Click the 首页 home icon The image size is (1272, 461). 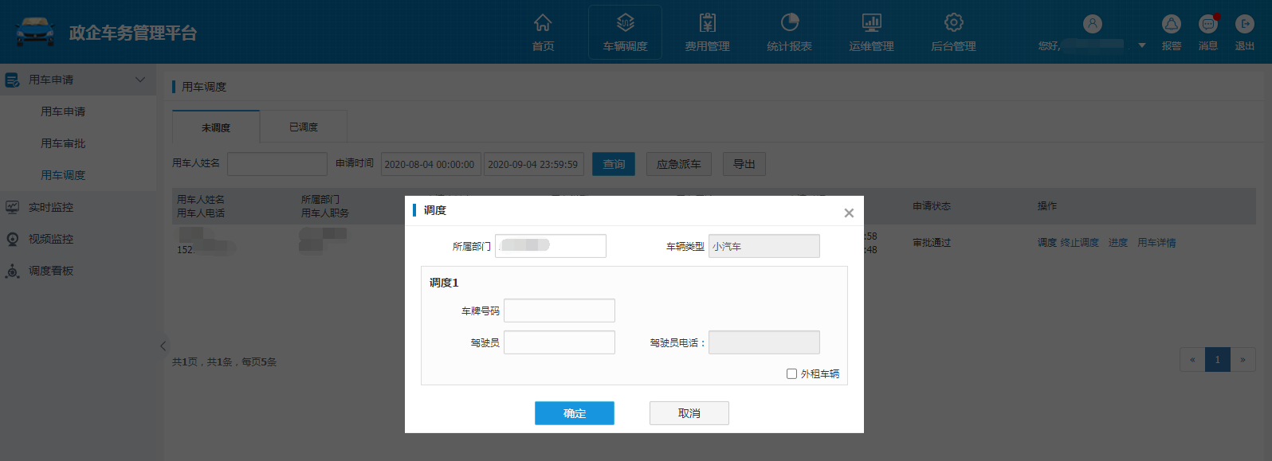(x=543, y=23)
